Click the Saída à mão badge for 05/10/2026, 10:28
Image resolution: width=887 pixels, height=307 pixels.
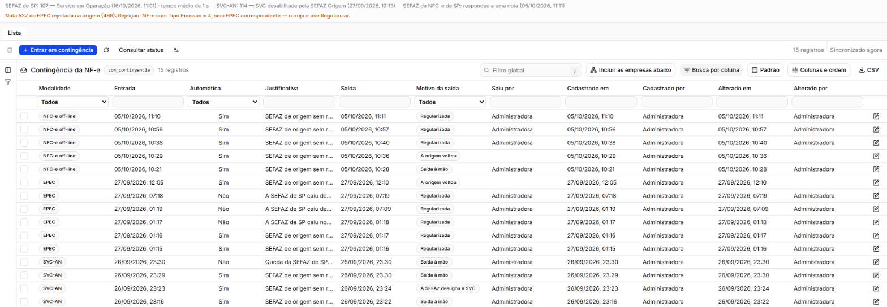pos(434,169)
